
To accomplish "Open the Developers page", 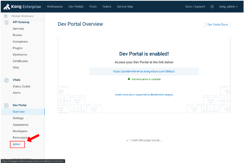I will point(20,131).
